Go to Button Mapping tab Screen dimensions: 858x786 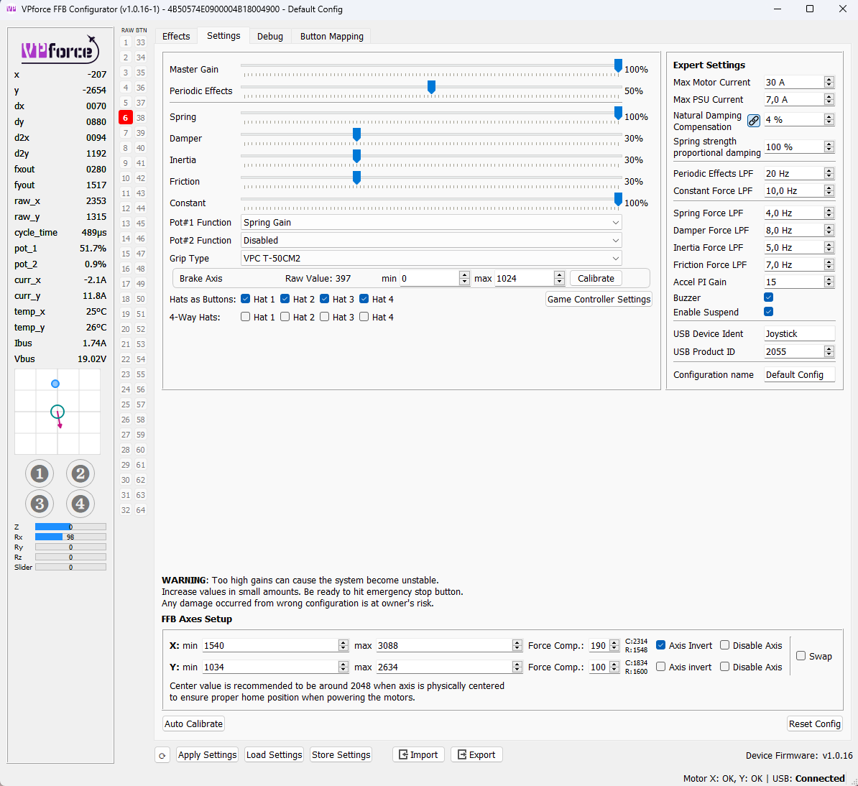point(331,36)
